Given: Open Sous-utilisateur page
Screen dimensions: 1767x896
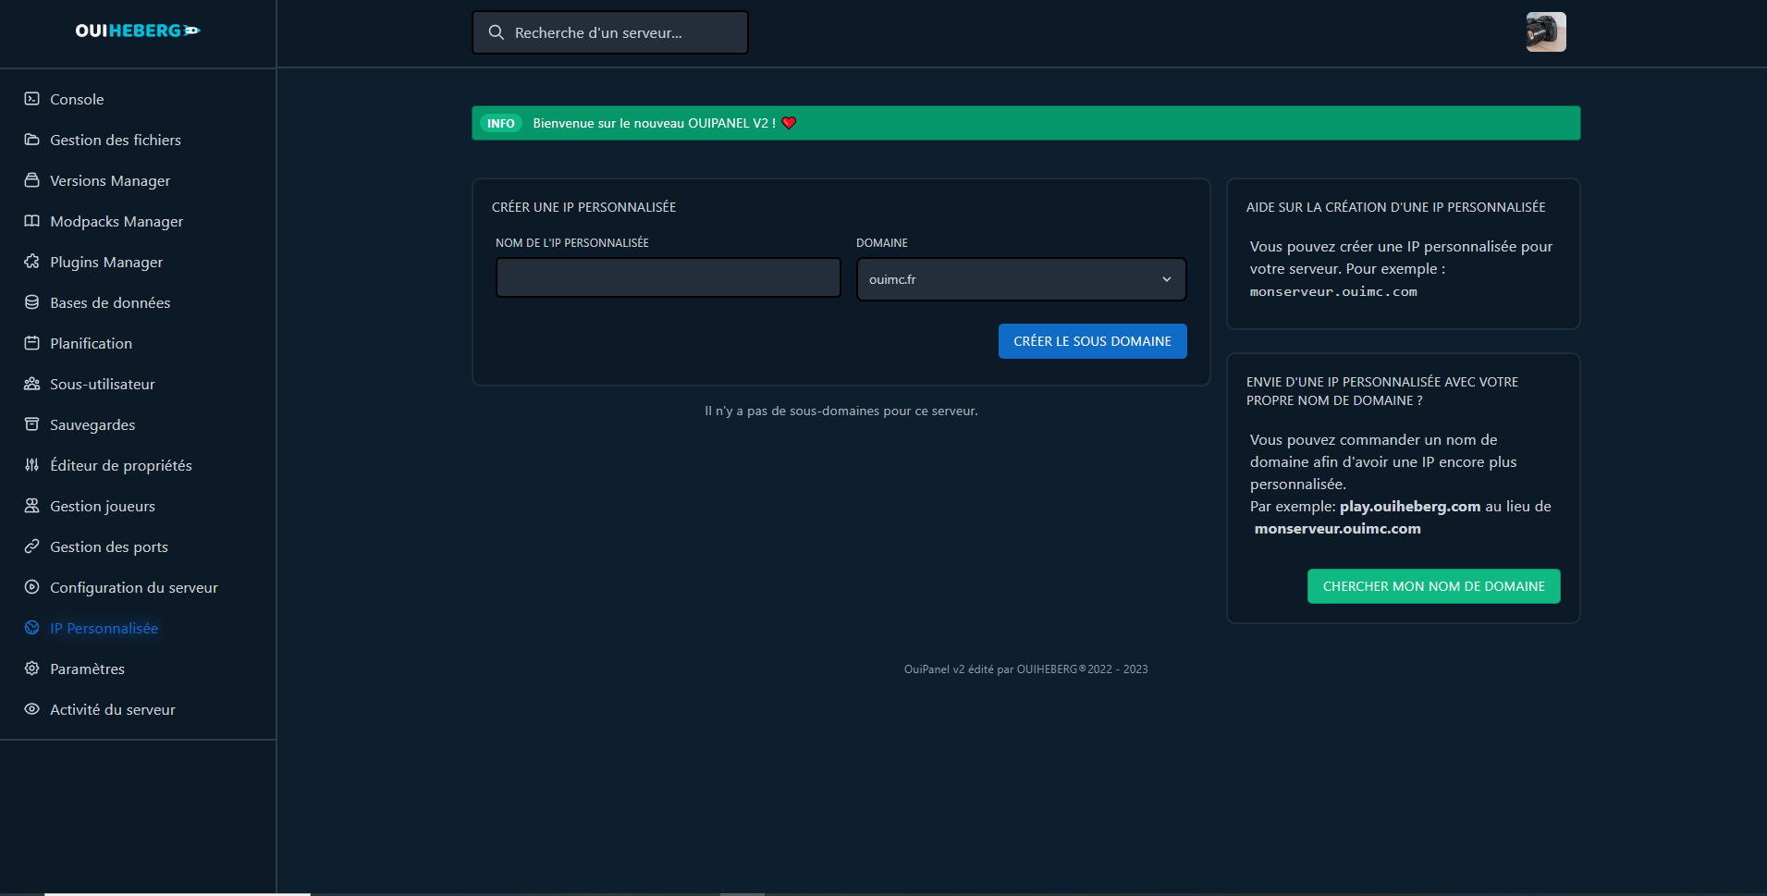Looking at the screenshot, I should click(x=103, y=384).
